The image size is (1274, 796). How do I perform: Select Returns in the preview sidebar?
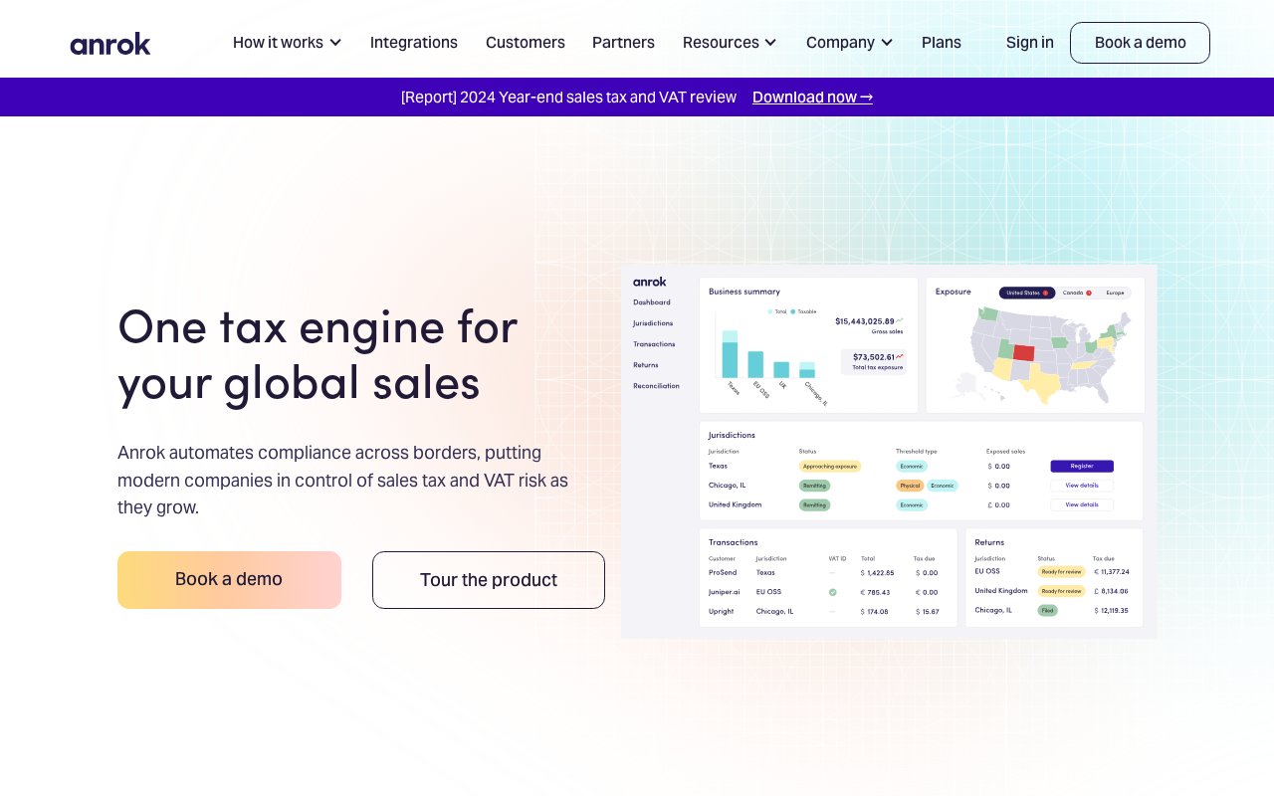646,365
